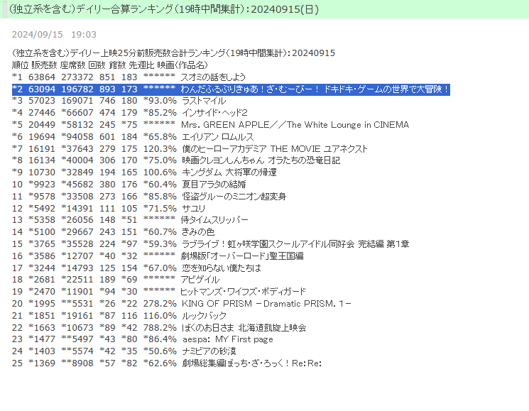The height and width of the screenshot is (411, 529).
Task: Select the subtitle line ending 20240915
Action: point(173,53)
